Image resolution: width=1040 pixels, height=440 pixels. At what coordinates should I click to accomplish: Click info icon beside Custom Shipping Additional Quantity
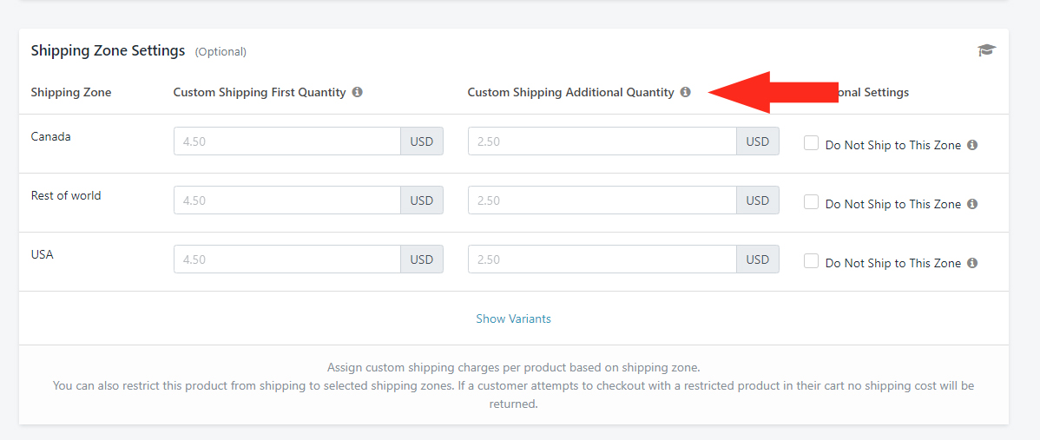point(685,92)
